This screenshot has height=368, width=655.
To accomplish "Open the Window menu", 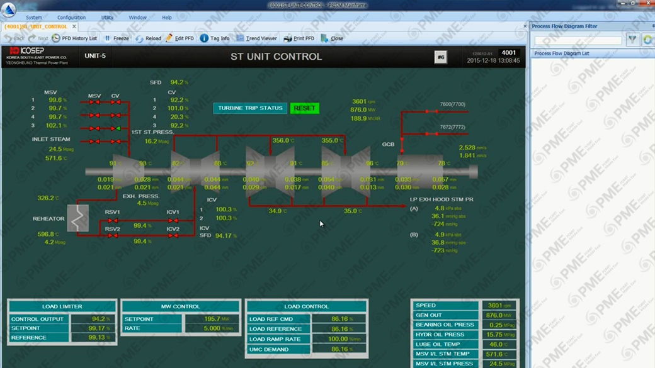I will click(x=137, y=18).
